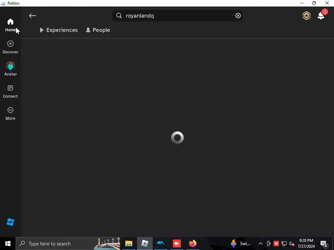Open the Connect page
The image size is (334, 250).
click(10, 91)
